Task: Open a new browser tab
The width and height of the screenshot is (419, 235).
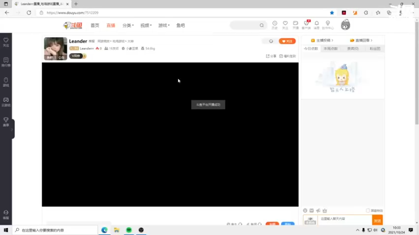Action: click(76, 4)
